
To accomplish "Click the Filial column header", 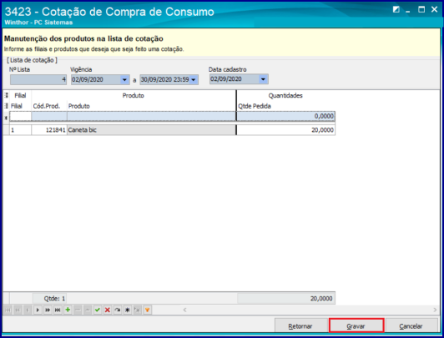I will [x=20, y=106].
